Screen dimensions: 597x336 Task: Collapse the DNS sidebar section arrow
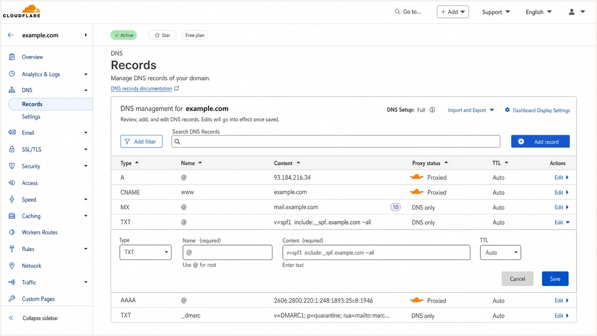pos(86,90)
